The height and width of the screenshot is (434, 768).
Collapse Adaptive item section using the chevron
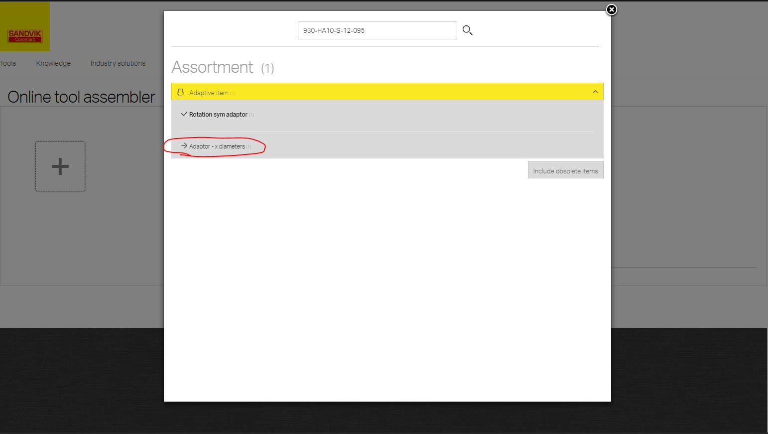point(595,92)
